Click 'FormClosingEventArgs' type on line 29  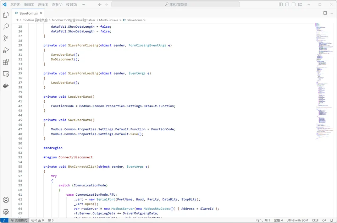pos(147,45)
